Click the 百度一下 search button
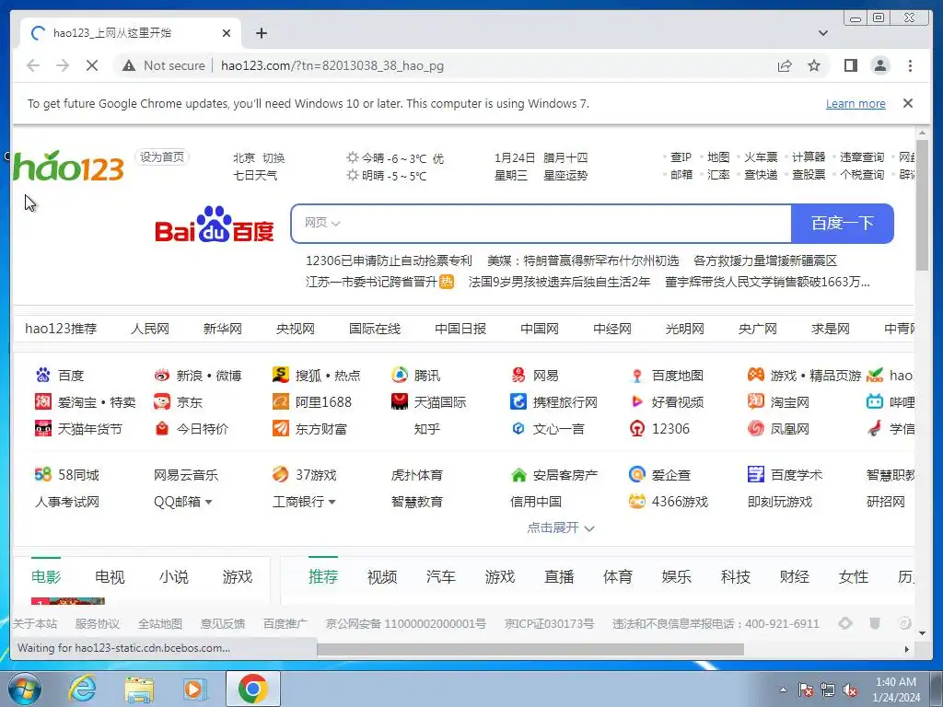This screenshot has width=943, height=707. (842, 224)
